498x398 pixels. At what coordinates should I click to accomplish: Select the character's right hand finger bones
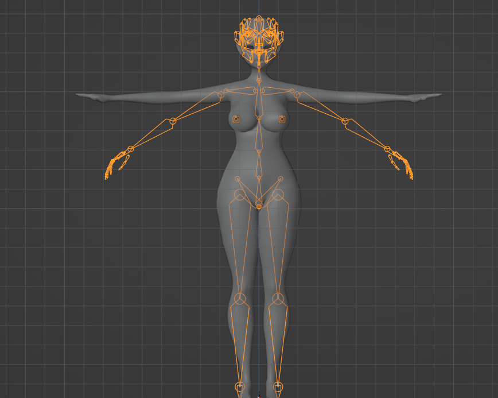116,165
